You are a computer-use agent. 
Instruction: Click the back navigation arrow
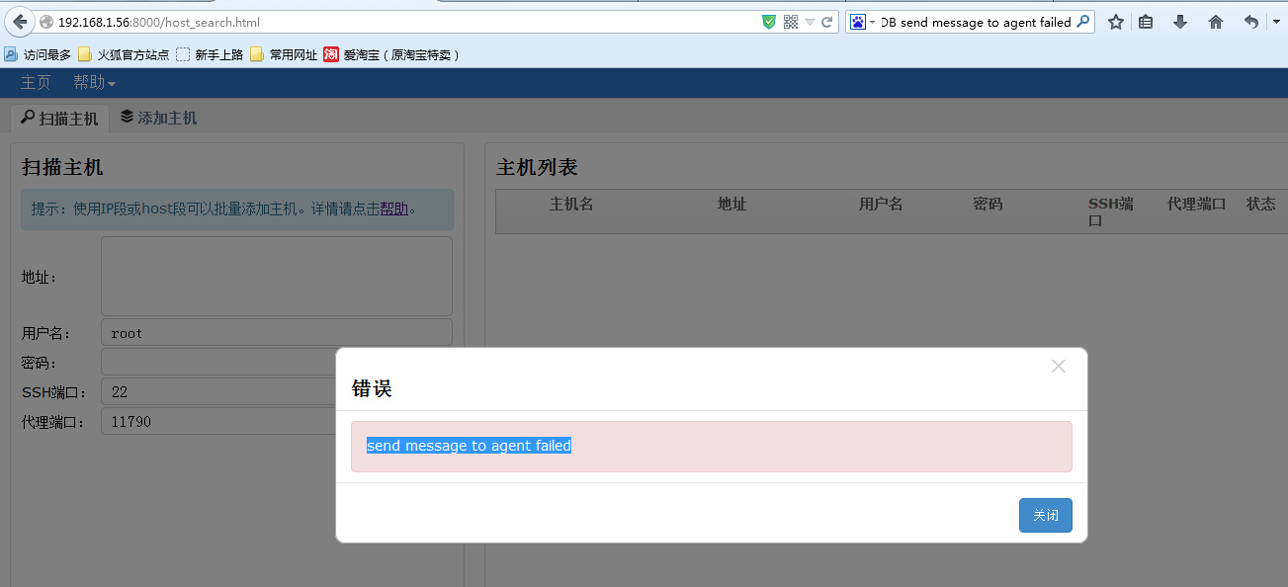pos(19,21)
